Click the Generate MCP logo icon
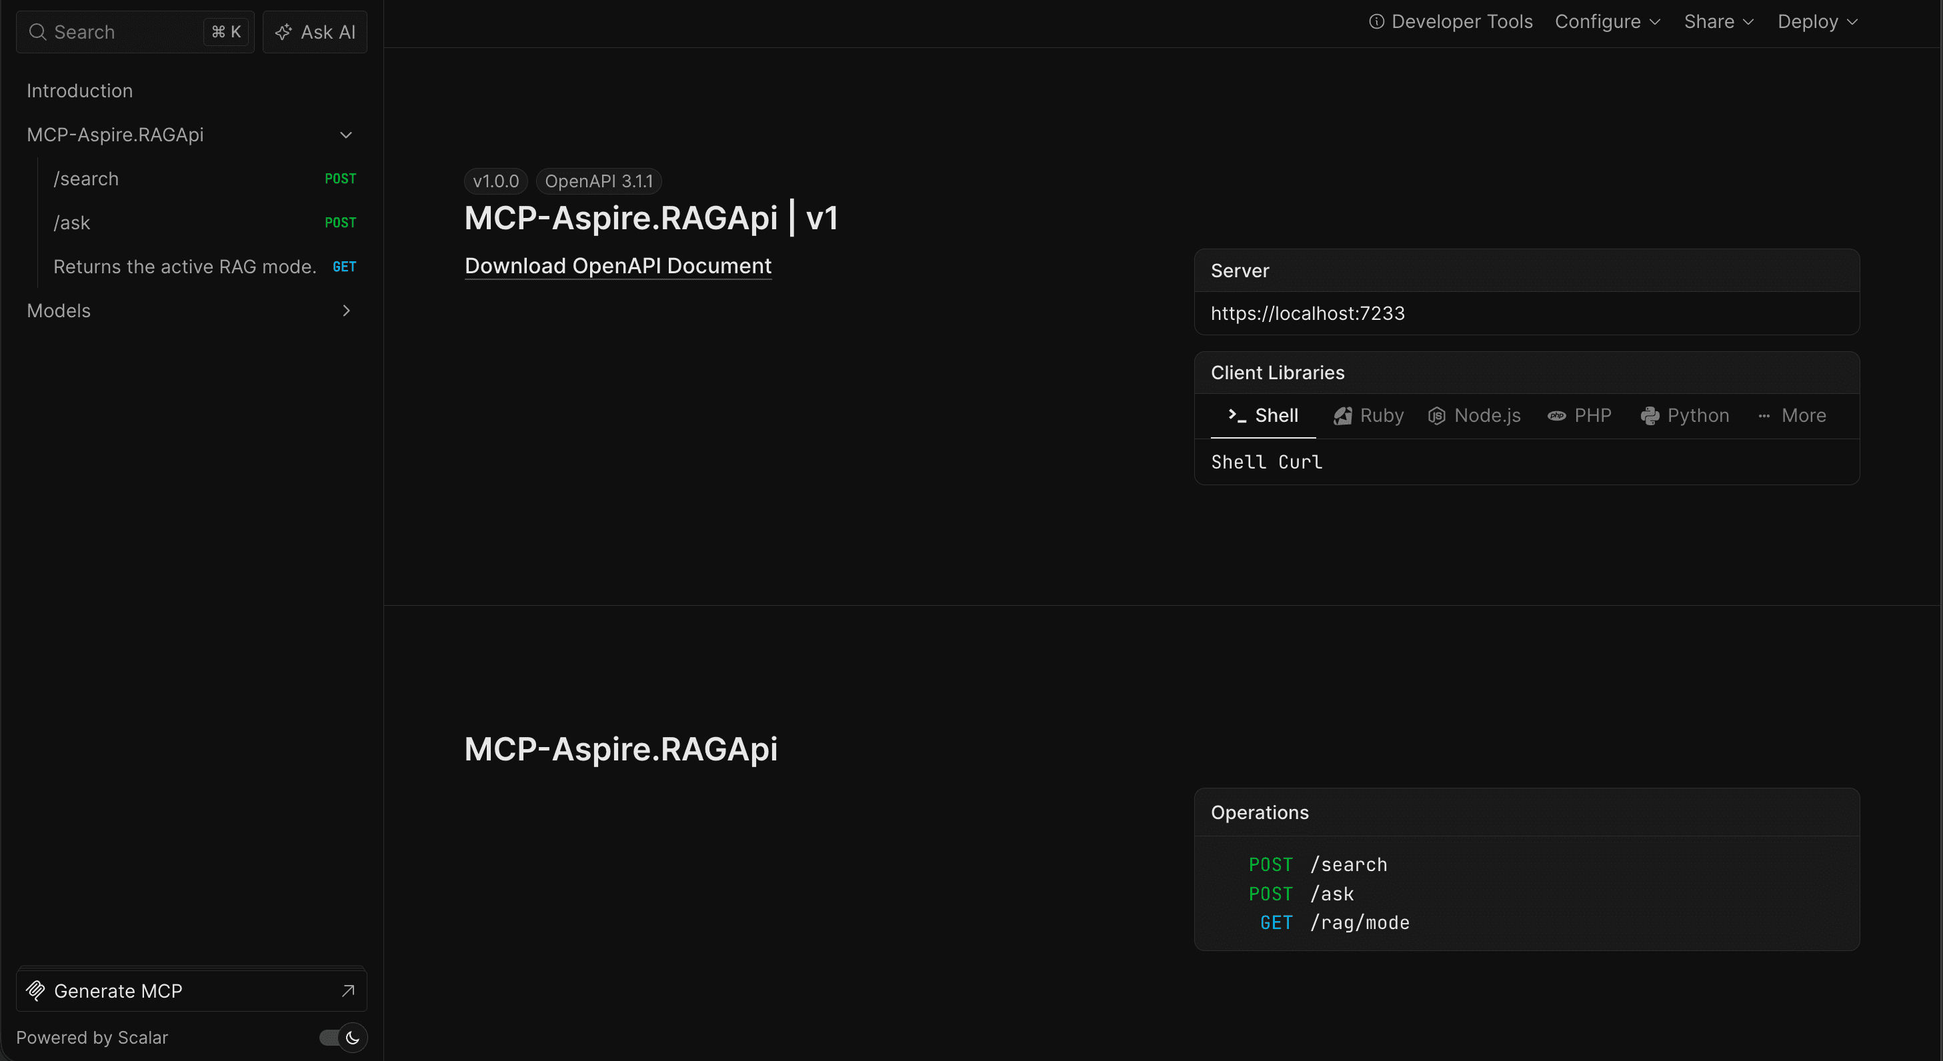The height and width of the screenshot is (1061, 1943). [x=35, y=990]
